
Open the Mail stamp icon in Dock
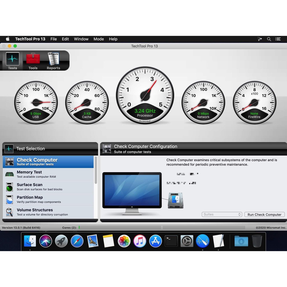coord(93,241)
